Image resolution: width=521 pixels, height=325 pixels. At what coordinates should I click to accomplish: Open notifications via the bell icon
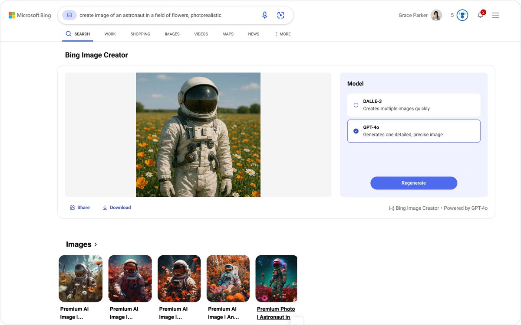pos(480,16)
